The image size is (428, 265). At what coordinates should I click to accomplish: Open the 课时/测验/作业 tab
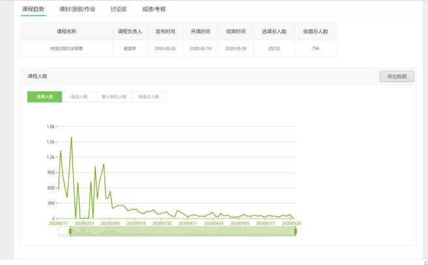click(78, 9)
